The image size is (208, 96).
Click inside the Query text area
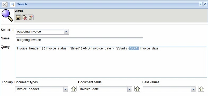111,62
